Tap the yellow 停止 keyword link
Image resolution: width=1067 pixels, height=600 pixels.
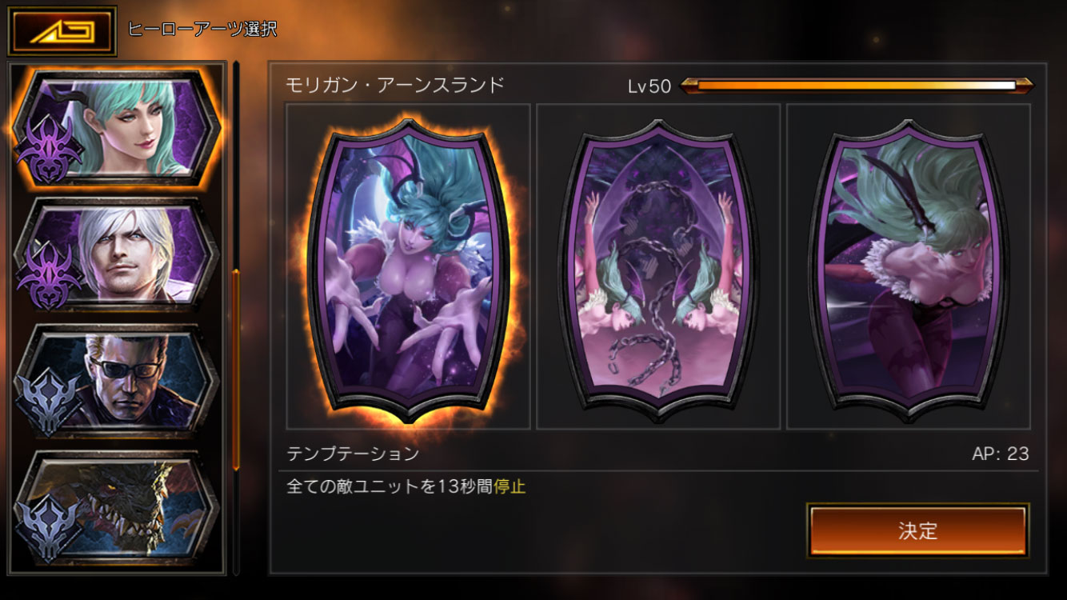click(x=510, y=486)
